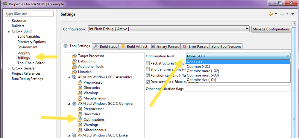Click the GCC C Compiler tool icon
Screen dimensions: 299x138
(74, 104)
